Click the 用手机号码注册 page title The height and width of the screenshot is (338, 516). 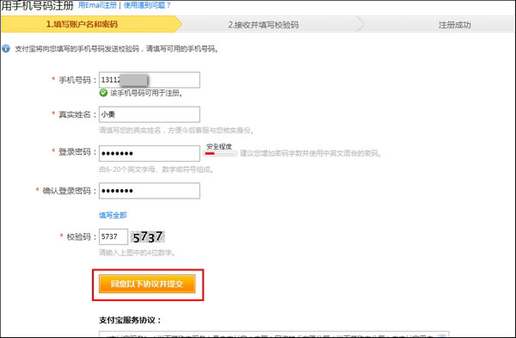37,5
